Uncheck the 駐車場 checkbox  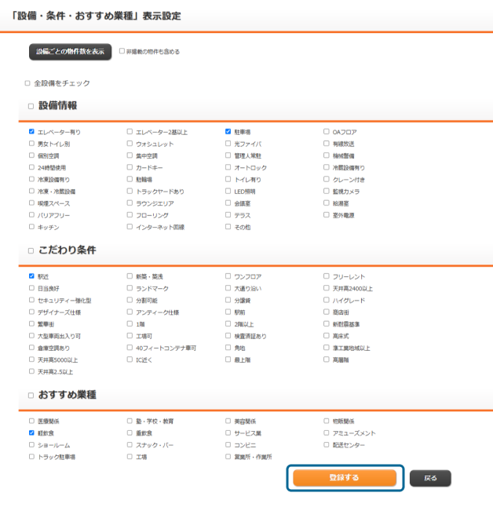(228, 132)
